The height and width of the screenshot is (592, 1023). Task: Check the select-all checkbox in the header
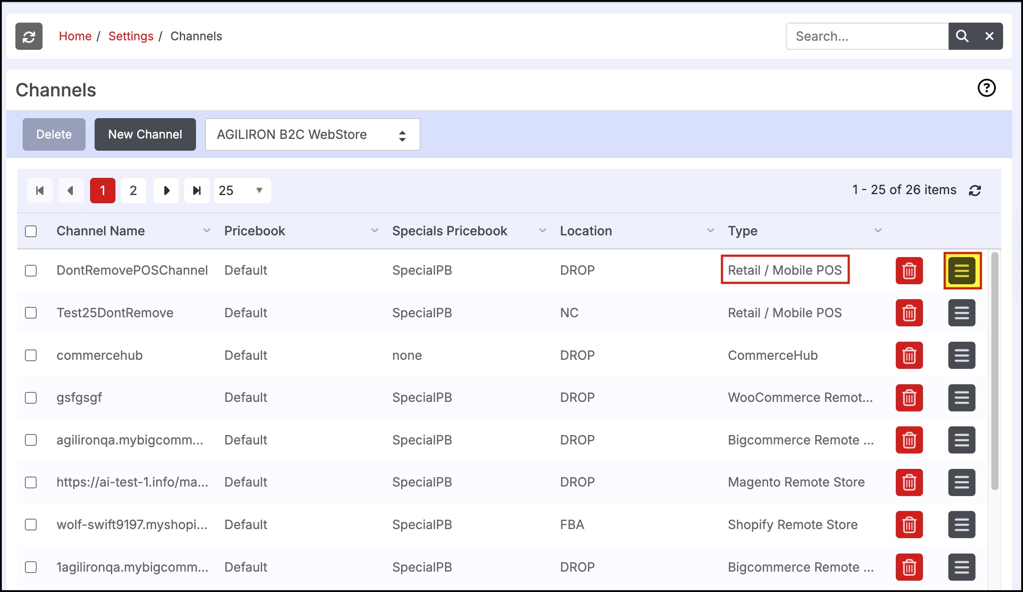point(31,231)
